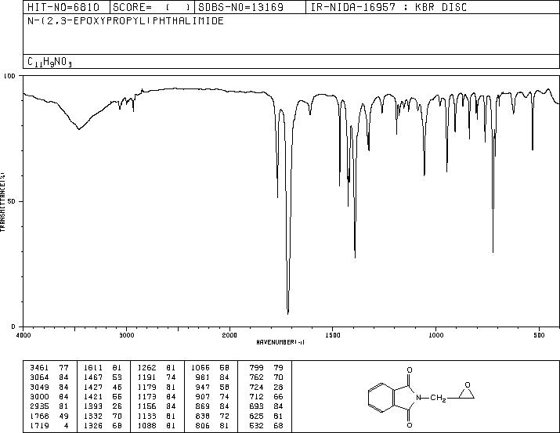This screenshot has width=560, height=433.
Task: Select the SDBS-NO=13169 header text
Action: point(240,7)
